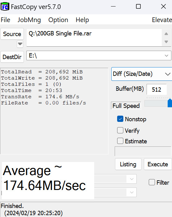
Task: Click the Full Speed slider thumb
Action: click(170, 103)
